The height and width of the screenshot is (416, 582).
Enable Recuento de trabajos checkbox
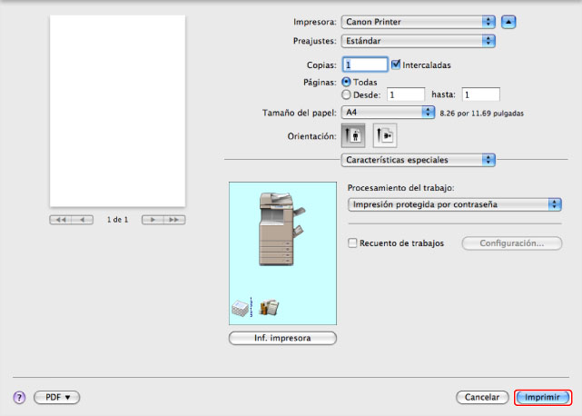coord(353,243)
